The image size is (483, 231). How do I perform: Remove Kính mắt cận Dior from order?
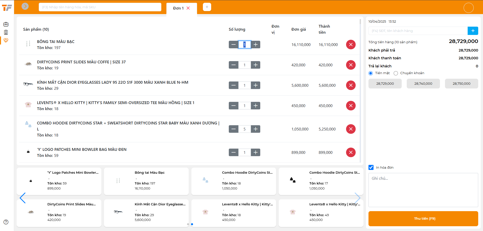click(x=351, y=85)
